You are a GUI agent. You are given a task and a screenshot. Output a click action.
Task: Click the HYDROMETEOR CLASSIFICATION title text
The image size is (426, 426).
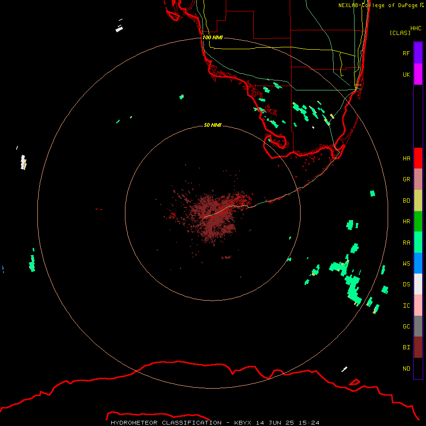(x=166, y=423)
